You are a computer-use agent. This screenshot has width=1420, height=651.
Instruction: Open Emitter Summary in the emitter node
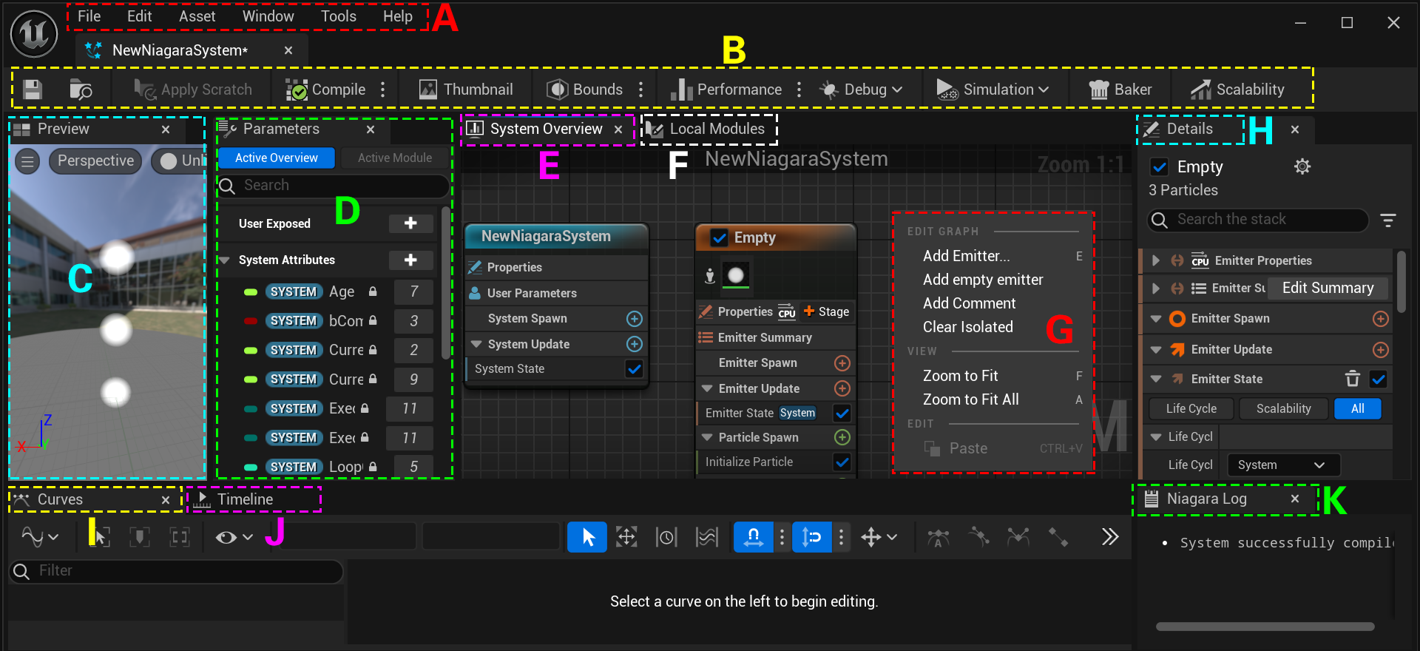(x=765, y=337)
